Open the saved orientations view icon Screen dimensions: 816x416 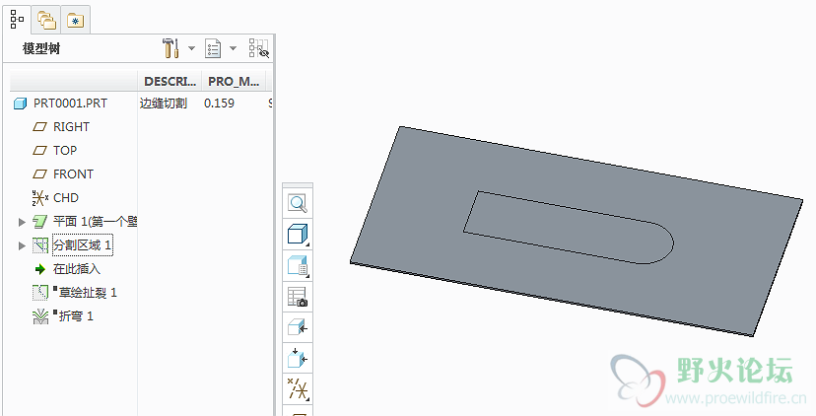(298, 265)
